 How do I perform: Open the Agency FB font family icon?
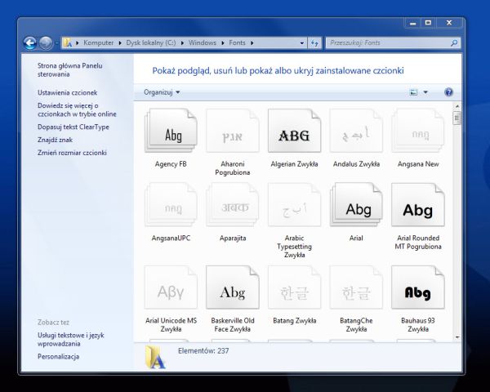(171, 131)
